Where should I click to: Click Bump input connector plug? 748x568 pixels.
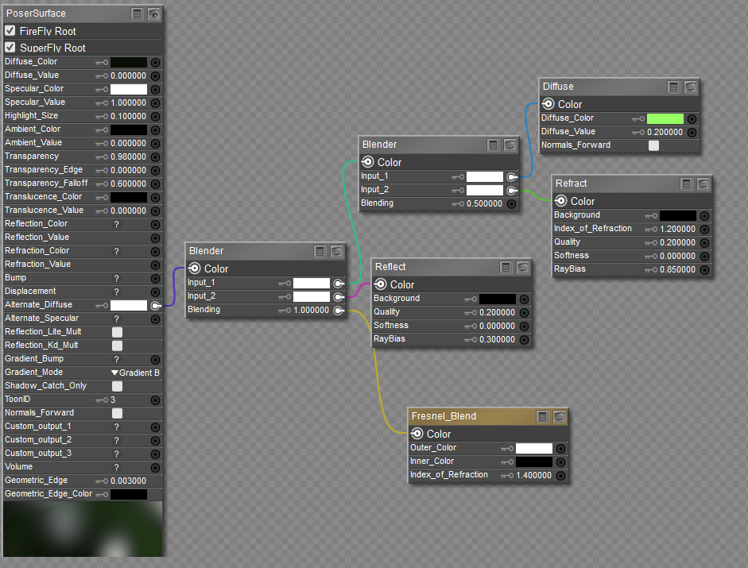click(x=156, y=279)
